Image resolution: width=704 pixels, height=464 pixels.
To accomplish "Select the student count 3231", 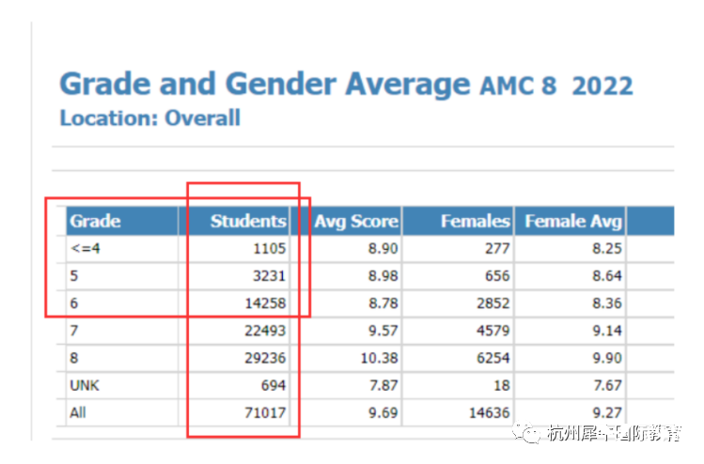I will pyautogui.click(x=270, y=275).
